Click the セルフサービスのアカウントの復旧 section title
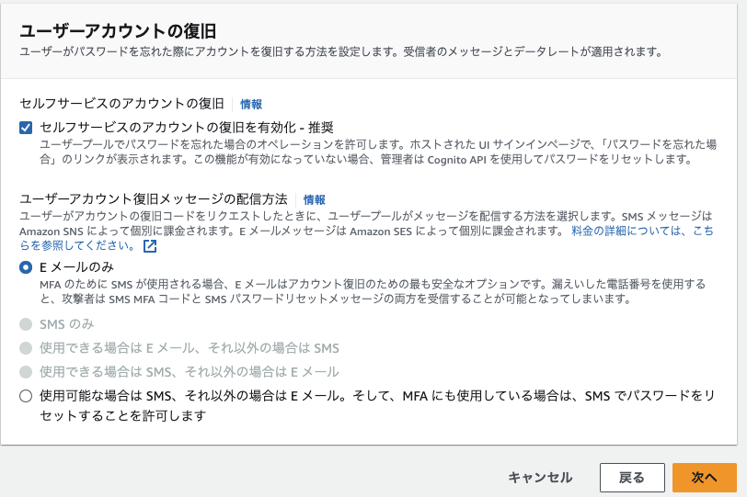Screen dimensions: 747x497 (x=122, y=104)
